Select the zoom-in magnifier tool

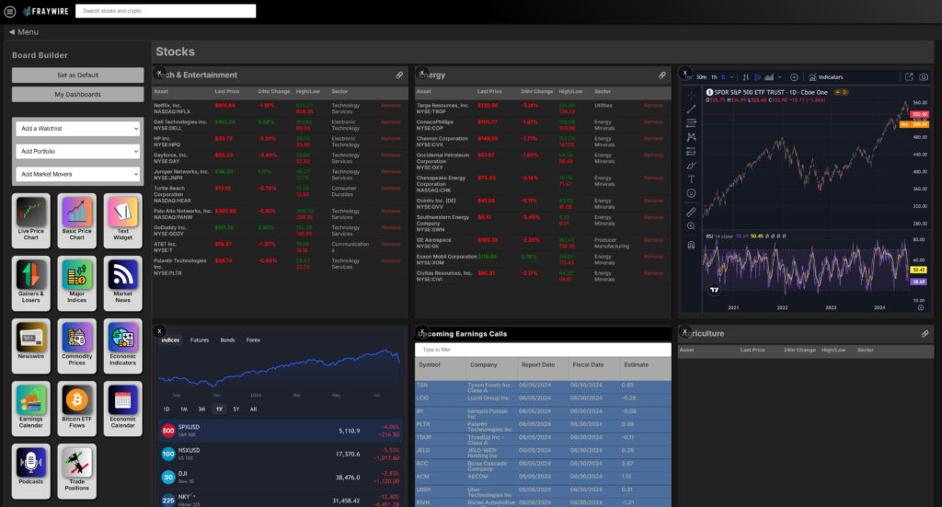[691, 226]
